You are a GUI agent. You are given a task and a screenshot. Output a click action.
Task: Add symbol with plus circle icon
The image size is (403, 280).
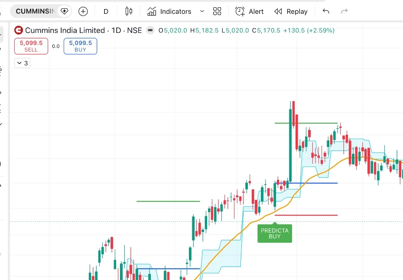click(x=83, y=11)
